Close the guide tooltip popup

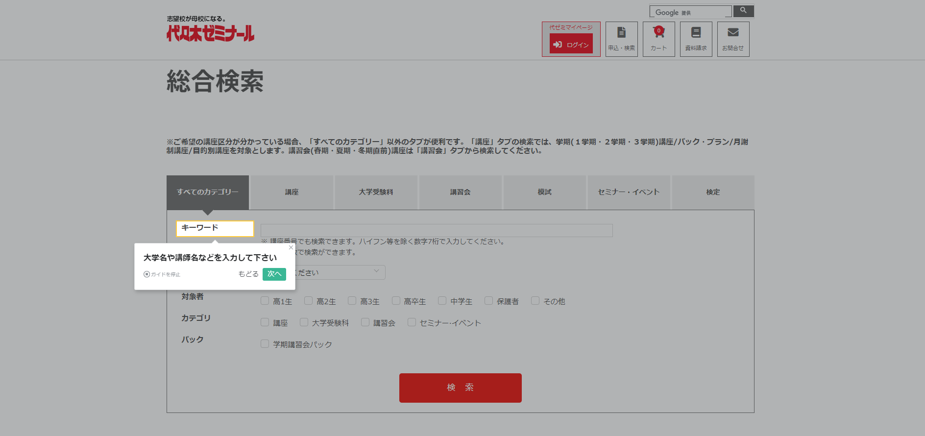pos(291,247)
